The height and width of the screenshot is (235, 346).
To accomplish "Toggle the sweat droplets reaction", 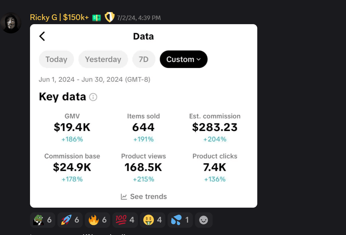I will tap(180, 220).
